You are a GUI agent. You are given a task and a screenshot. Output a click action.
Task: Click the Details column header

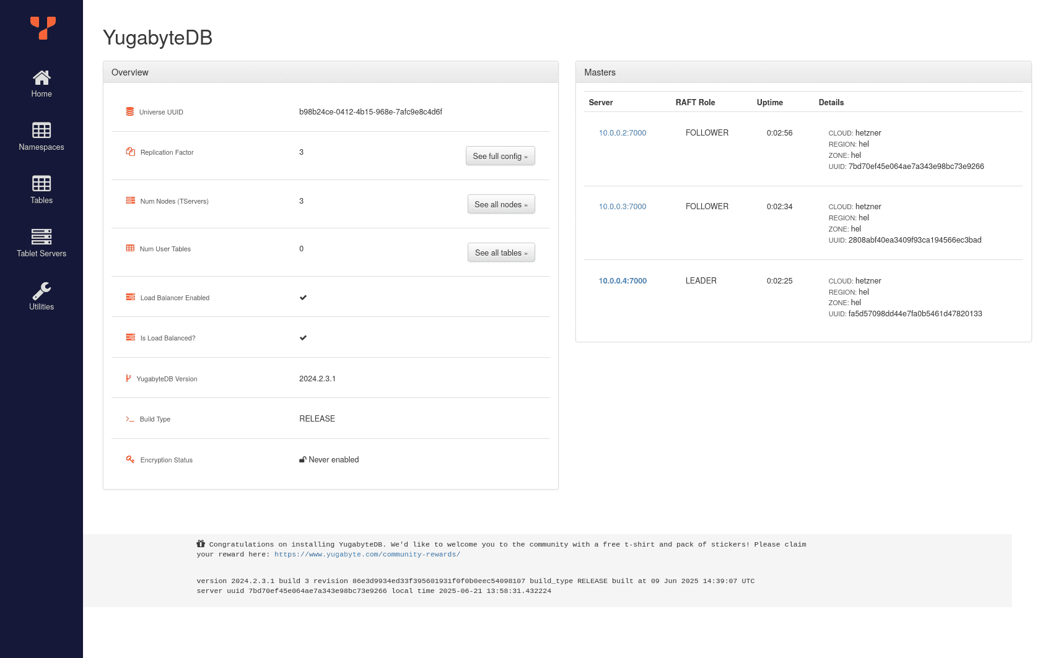[x=831, y=103]
